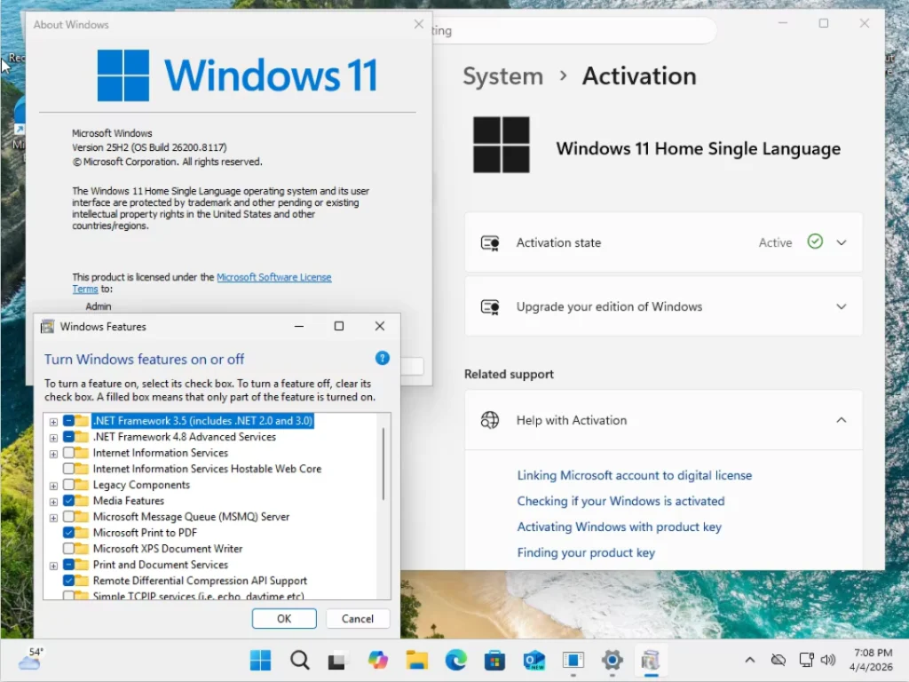Screen dimensions: 909x682
Task: Open Microsoft Store from the taskbar
Action: click(x=494, y=660)
